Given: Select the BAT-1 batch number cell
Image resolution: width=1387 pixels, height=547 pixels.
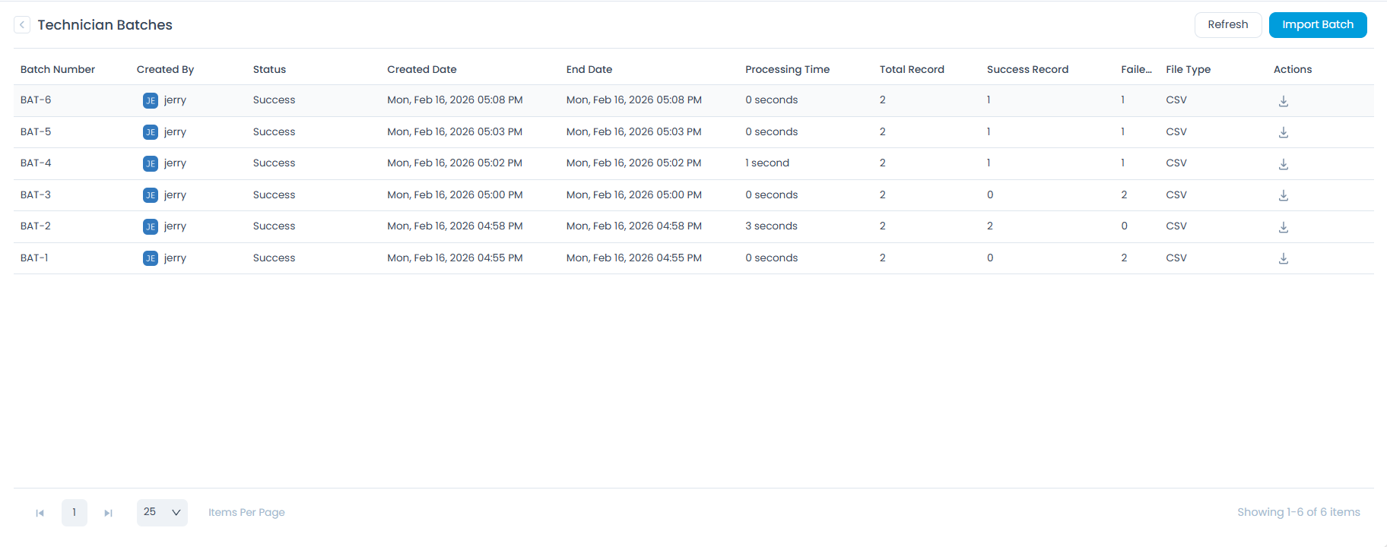Looking at the screenshot, I should click(34, 258).
